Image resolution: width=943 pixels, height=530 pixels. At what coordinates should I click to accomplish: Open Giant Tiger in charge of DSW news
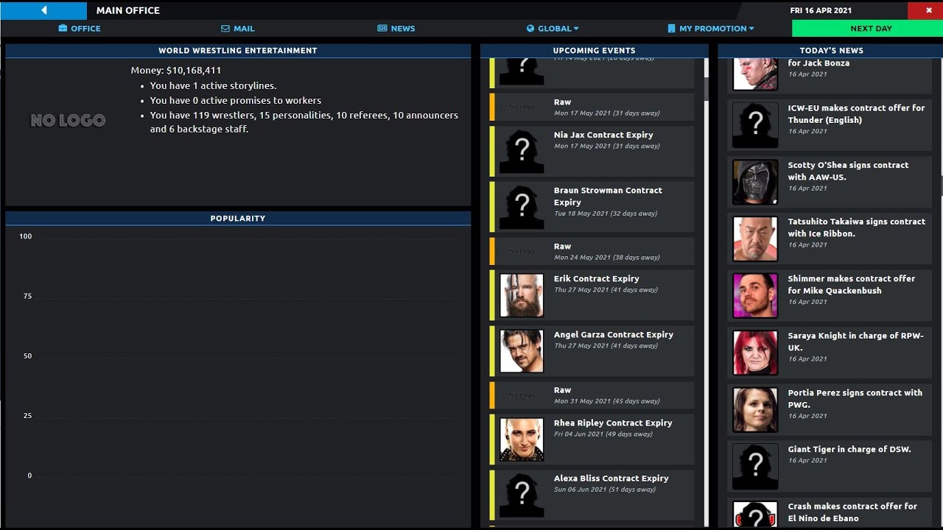point(830,466)
